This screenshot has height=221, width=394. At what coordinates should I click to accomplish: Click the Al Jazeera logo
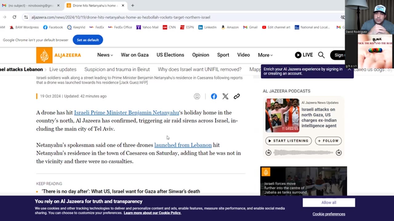coord(58,55)
